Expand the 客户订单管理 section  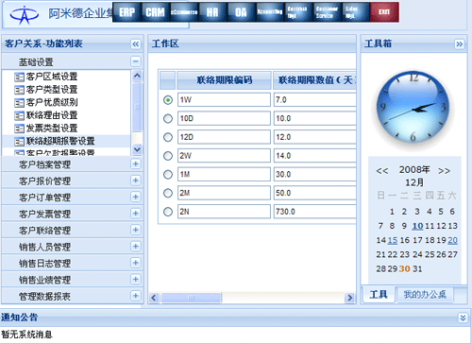(x=136, y=197)
